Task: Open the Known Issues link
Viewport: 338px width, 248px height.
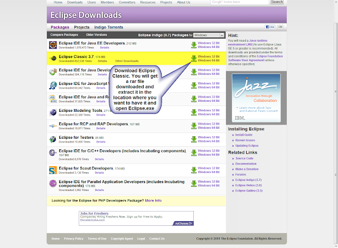Action: tap(245, 140)
